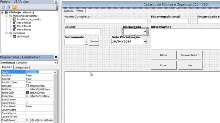This screenshot has height=123, width=220.
Task: Click the BackColor white color swatch
Action: click(x=27, y=86)
